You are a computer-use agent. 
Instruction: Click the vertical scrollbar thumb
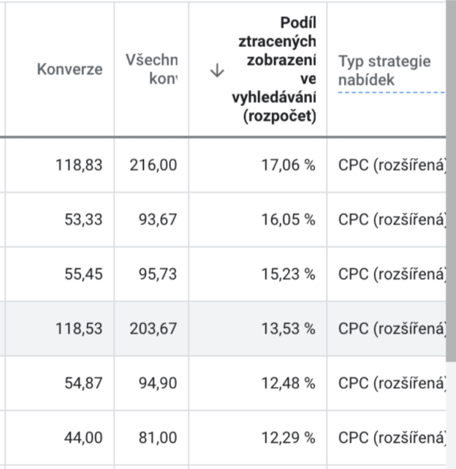point(451,181)
